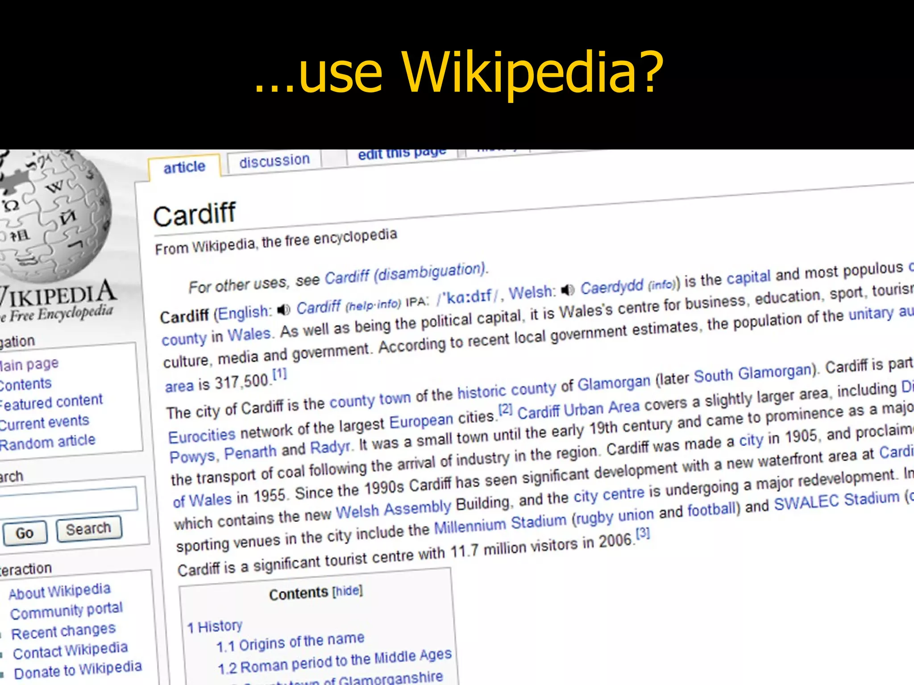This screenshot has height=685, width=914.
Task: Open the Featured content sidebar link
Action: click(51, 402)
